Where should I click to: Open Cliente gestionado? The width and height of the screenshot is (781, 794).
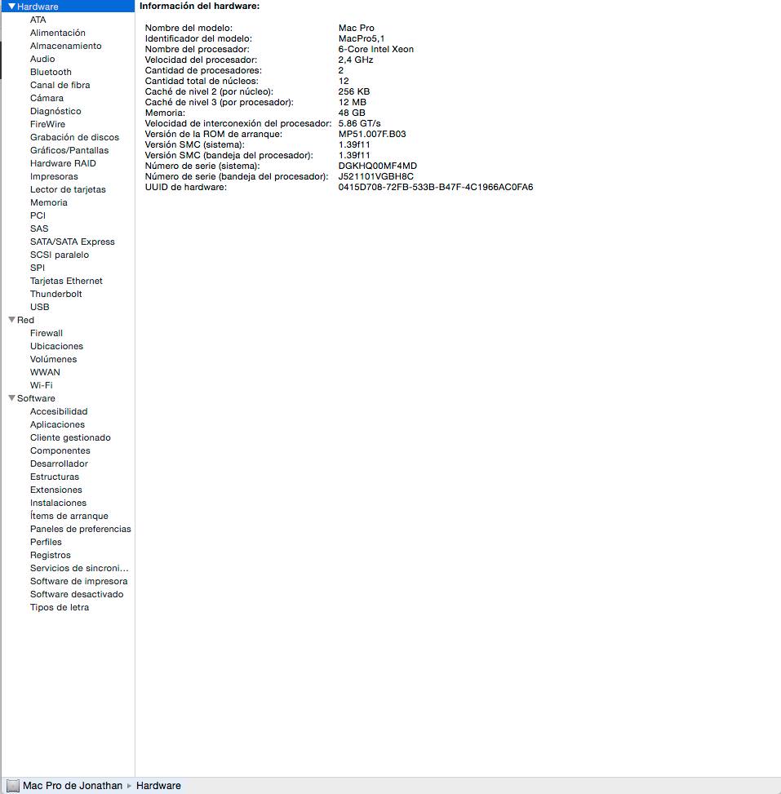(70, 437)
